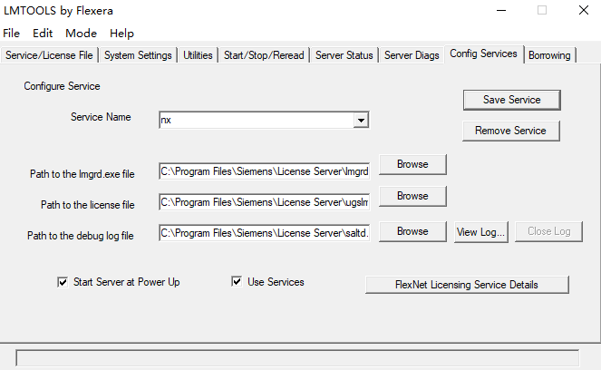601x370 pixels.
Task: Toggle Start Server at Power Up checkbox
Action: (63, 282)
